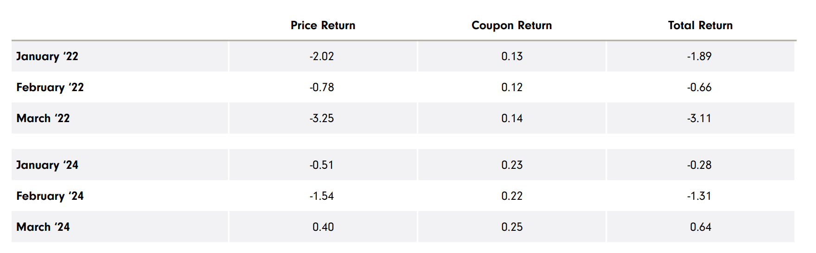Click January '22 price return value -2.02

[x=322, y=56]
